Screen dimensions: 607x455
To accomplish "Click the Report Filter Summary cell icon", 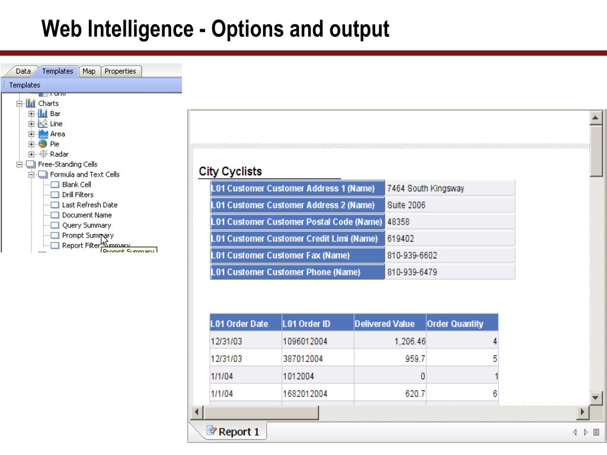I will point(55,245).
